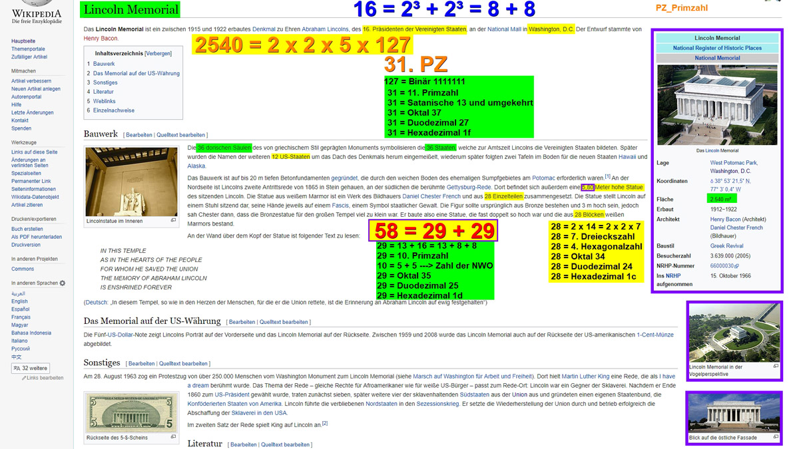Open Letzte Änderungen in sidebar
The width and height of the screenshot is (799, 449).
coord(33,112)
